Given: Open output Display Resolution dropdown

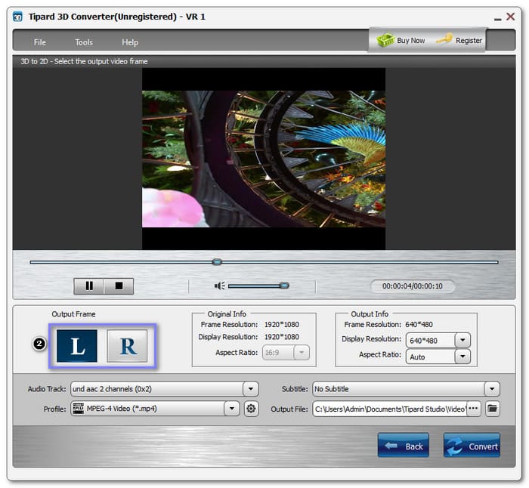Looking at the screenshot, I should tap(462, 340).
